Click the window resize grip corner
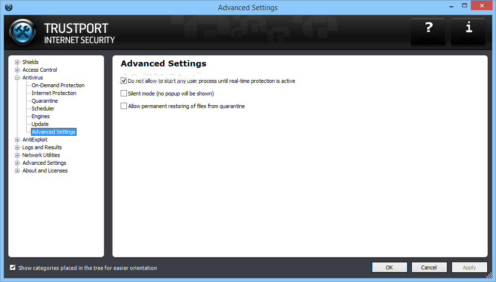Image resolution: width=496 pixels, height=282 pixels. pos(489,275)
